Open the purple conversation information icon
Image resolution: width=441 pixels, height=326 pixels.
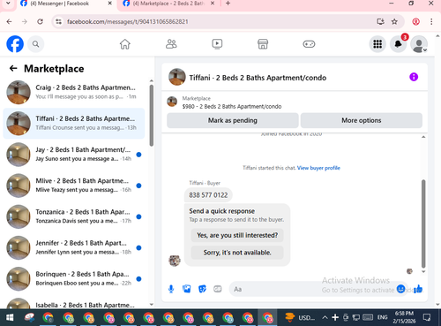click(414, 77)
